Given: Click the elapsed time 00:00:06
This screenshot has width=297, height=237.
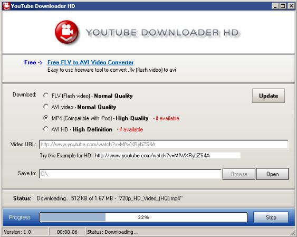Looking at the screenshot, I should point(67,232).
